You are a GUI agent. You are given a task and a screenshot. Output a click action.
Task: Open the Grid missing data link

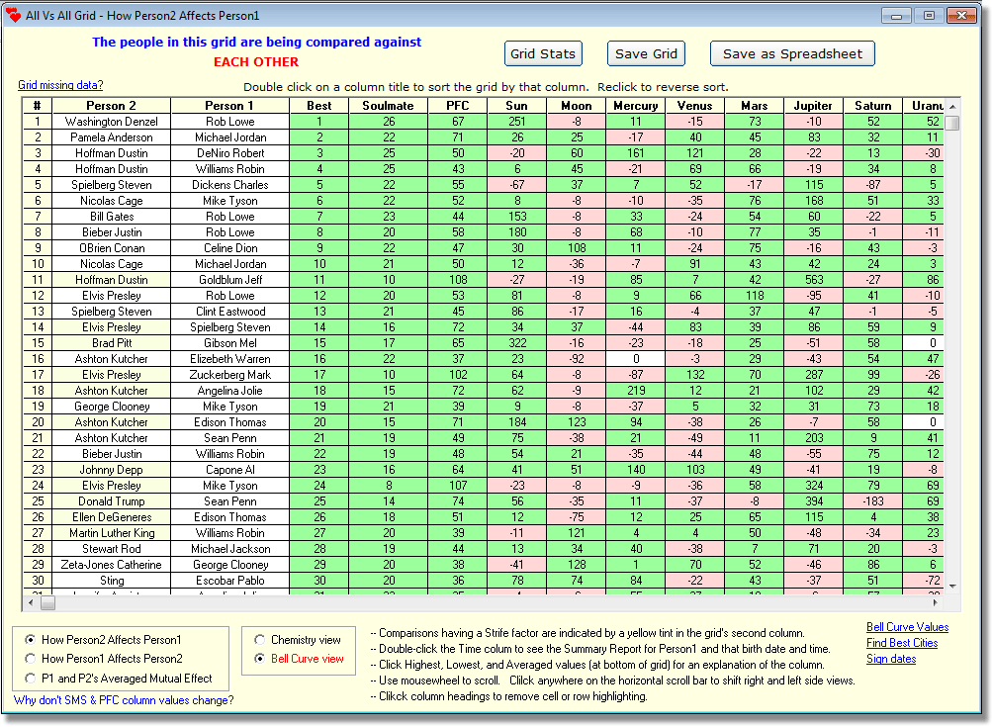pos(60,86)
